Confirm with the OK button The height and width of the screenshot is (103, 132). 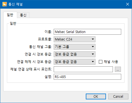pyautogui.click(x=96, y=97)
